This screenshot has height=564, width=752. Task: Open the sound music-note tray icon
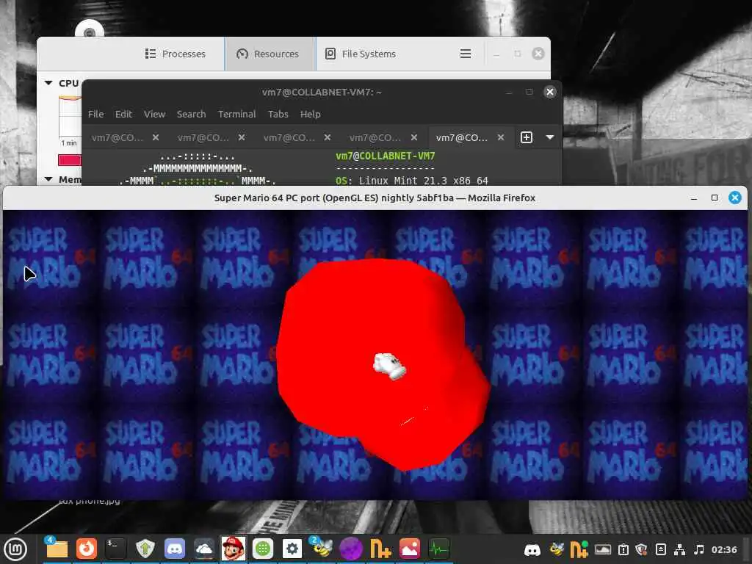click(x=699, y=549)
